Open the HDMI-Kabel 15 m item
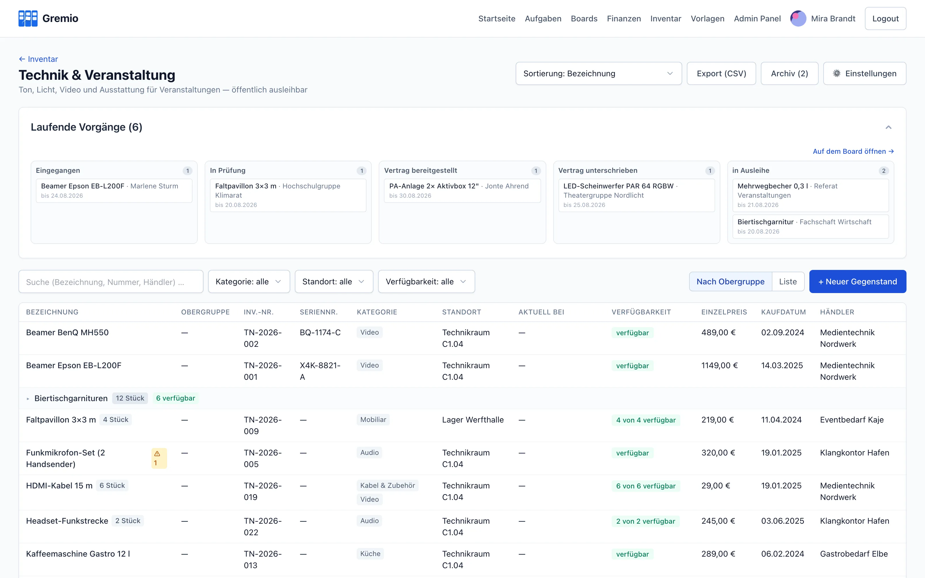Screen dimensions: 925x578 [x=59, y=486]
